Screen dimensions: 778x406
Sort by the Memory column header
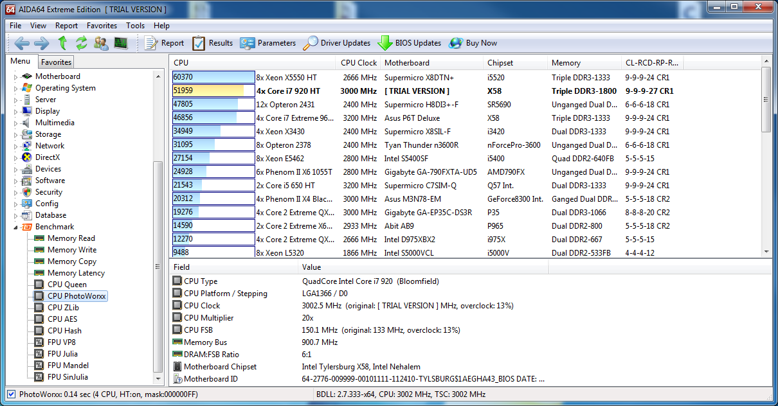(x=584, y=63)
